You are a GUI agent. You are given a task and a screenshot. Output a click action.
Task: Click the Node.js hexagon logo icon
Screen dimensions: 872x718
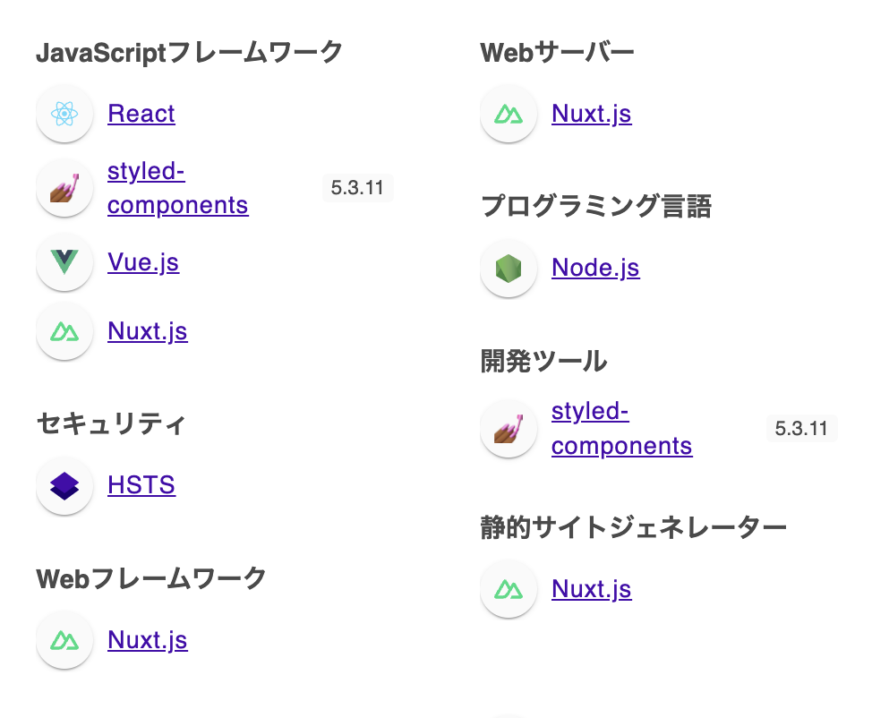click(x=509, y=268)
